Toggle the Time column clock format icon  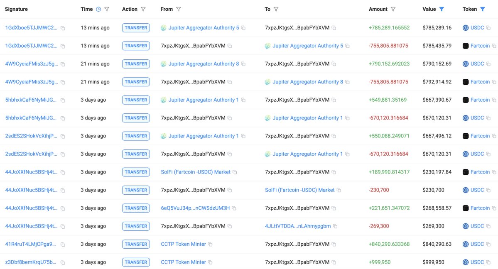point(98,9)
